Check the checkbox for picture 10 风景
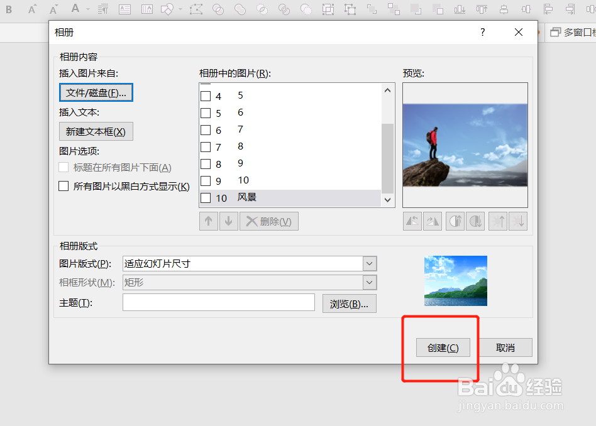This screenshot has width=596, height=426. point(206,197)
